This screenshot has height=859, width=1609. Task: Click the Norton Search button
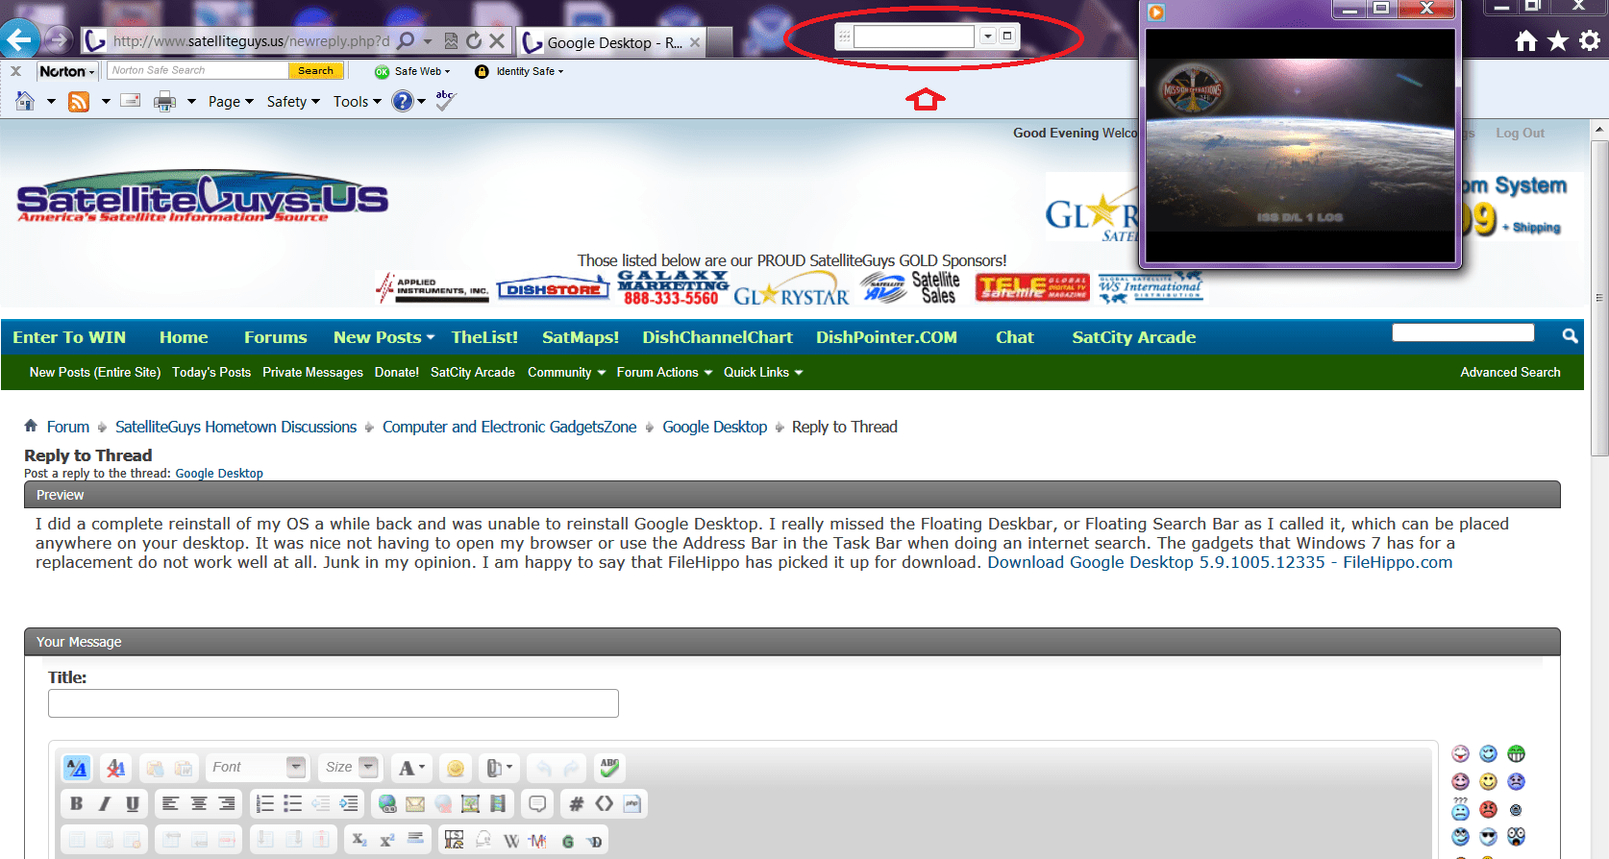[315, 70]
